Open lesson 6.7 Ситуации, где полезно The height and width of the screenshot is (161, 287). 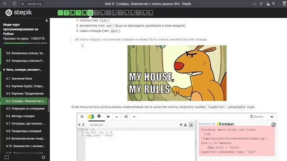(25, 123)
